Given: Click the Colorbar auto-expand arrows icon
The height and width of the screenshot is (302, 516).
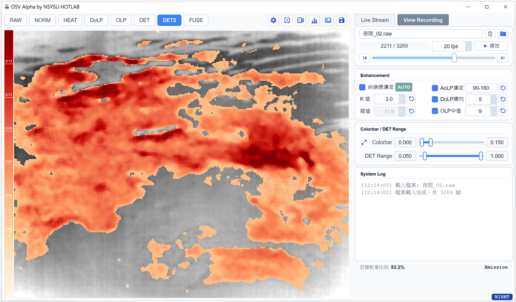Looking at the screenshot, I should tap(364, 142).
